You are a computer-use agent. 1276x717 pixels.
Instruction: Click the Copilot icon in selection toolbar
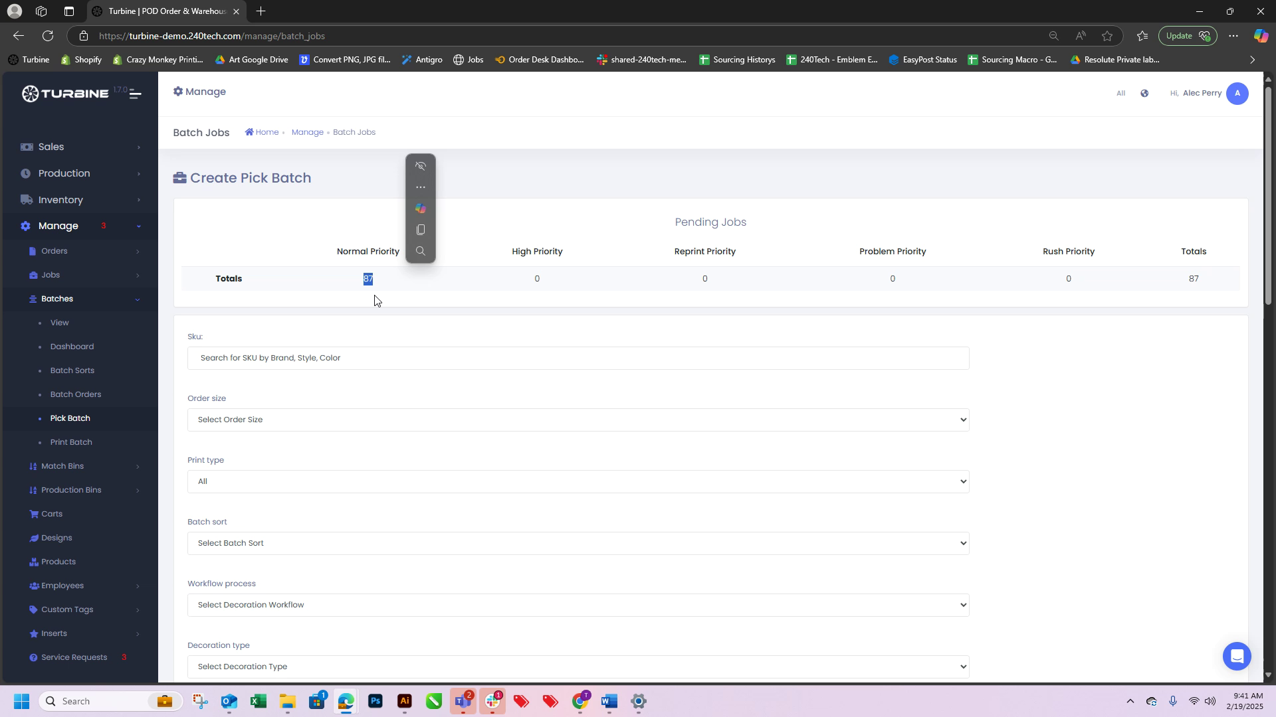(x=420, y=208)
